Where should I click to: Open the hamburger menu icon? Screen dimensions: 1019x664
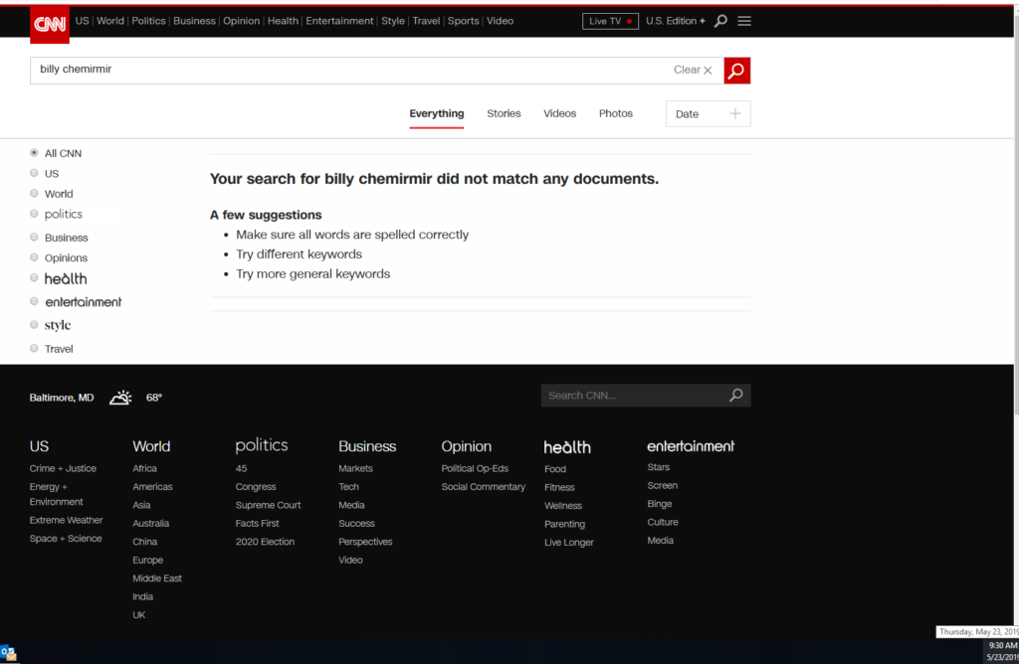point(744,21)
